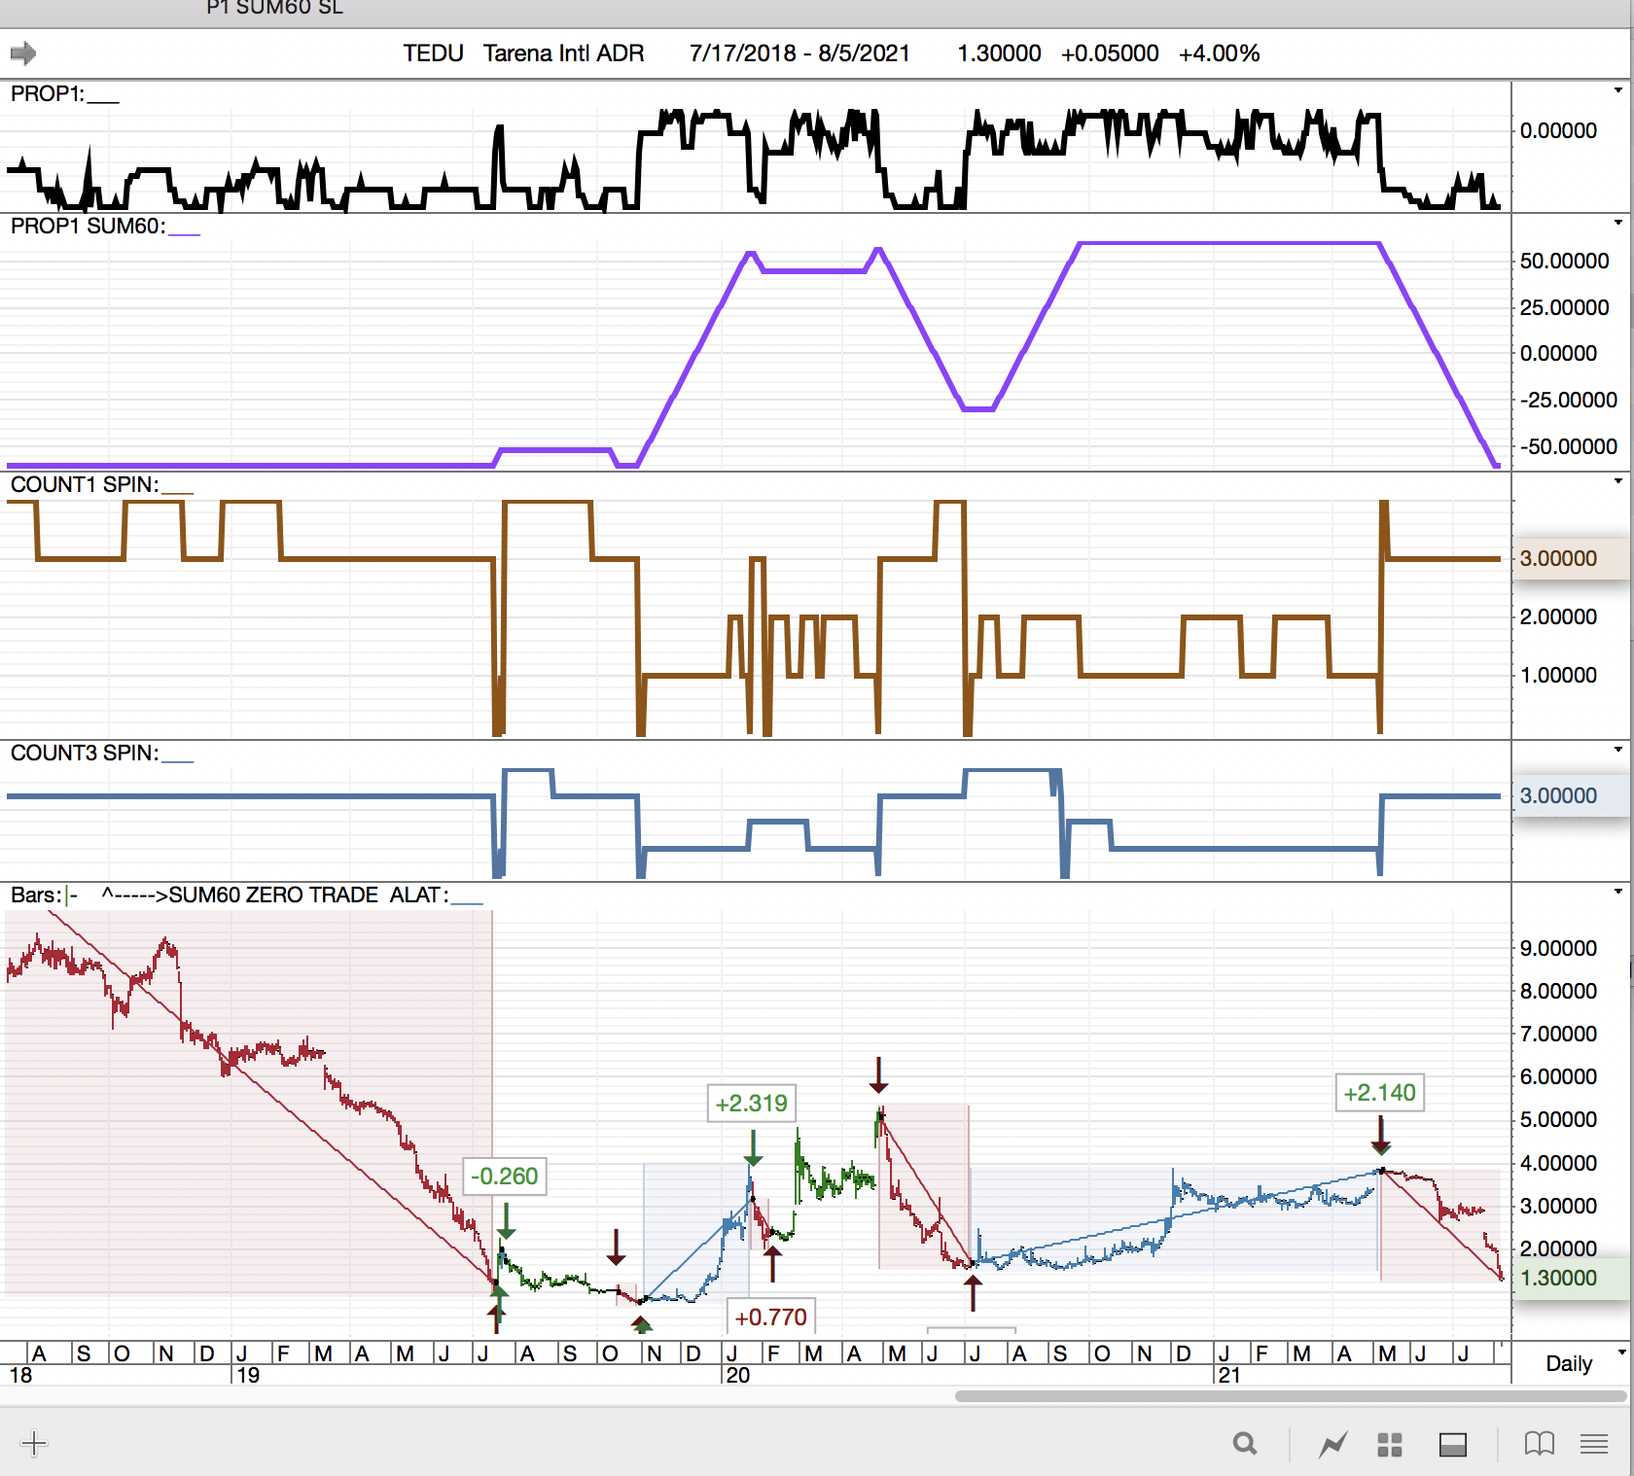1634x1476 pixels.
Task: Click the 7/17/2018 - 8/5/2021 date range
Action: click(x=799, y=53)
